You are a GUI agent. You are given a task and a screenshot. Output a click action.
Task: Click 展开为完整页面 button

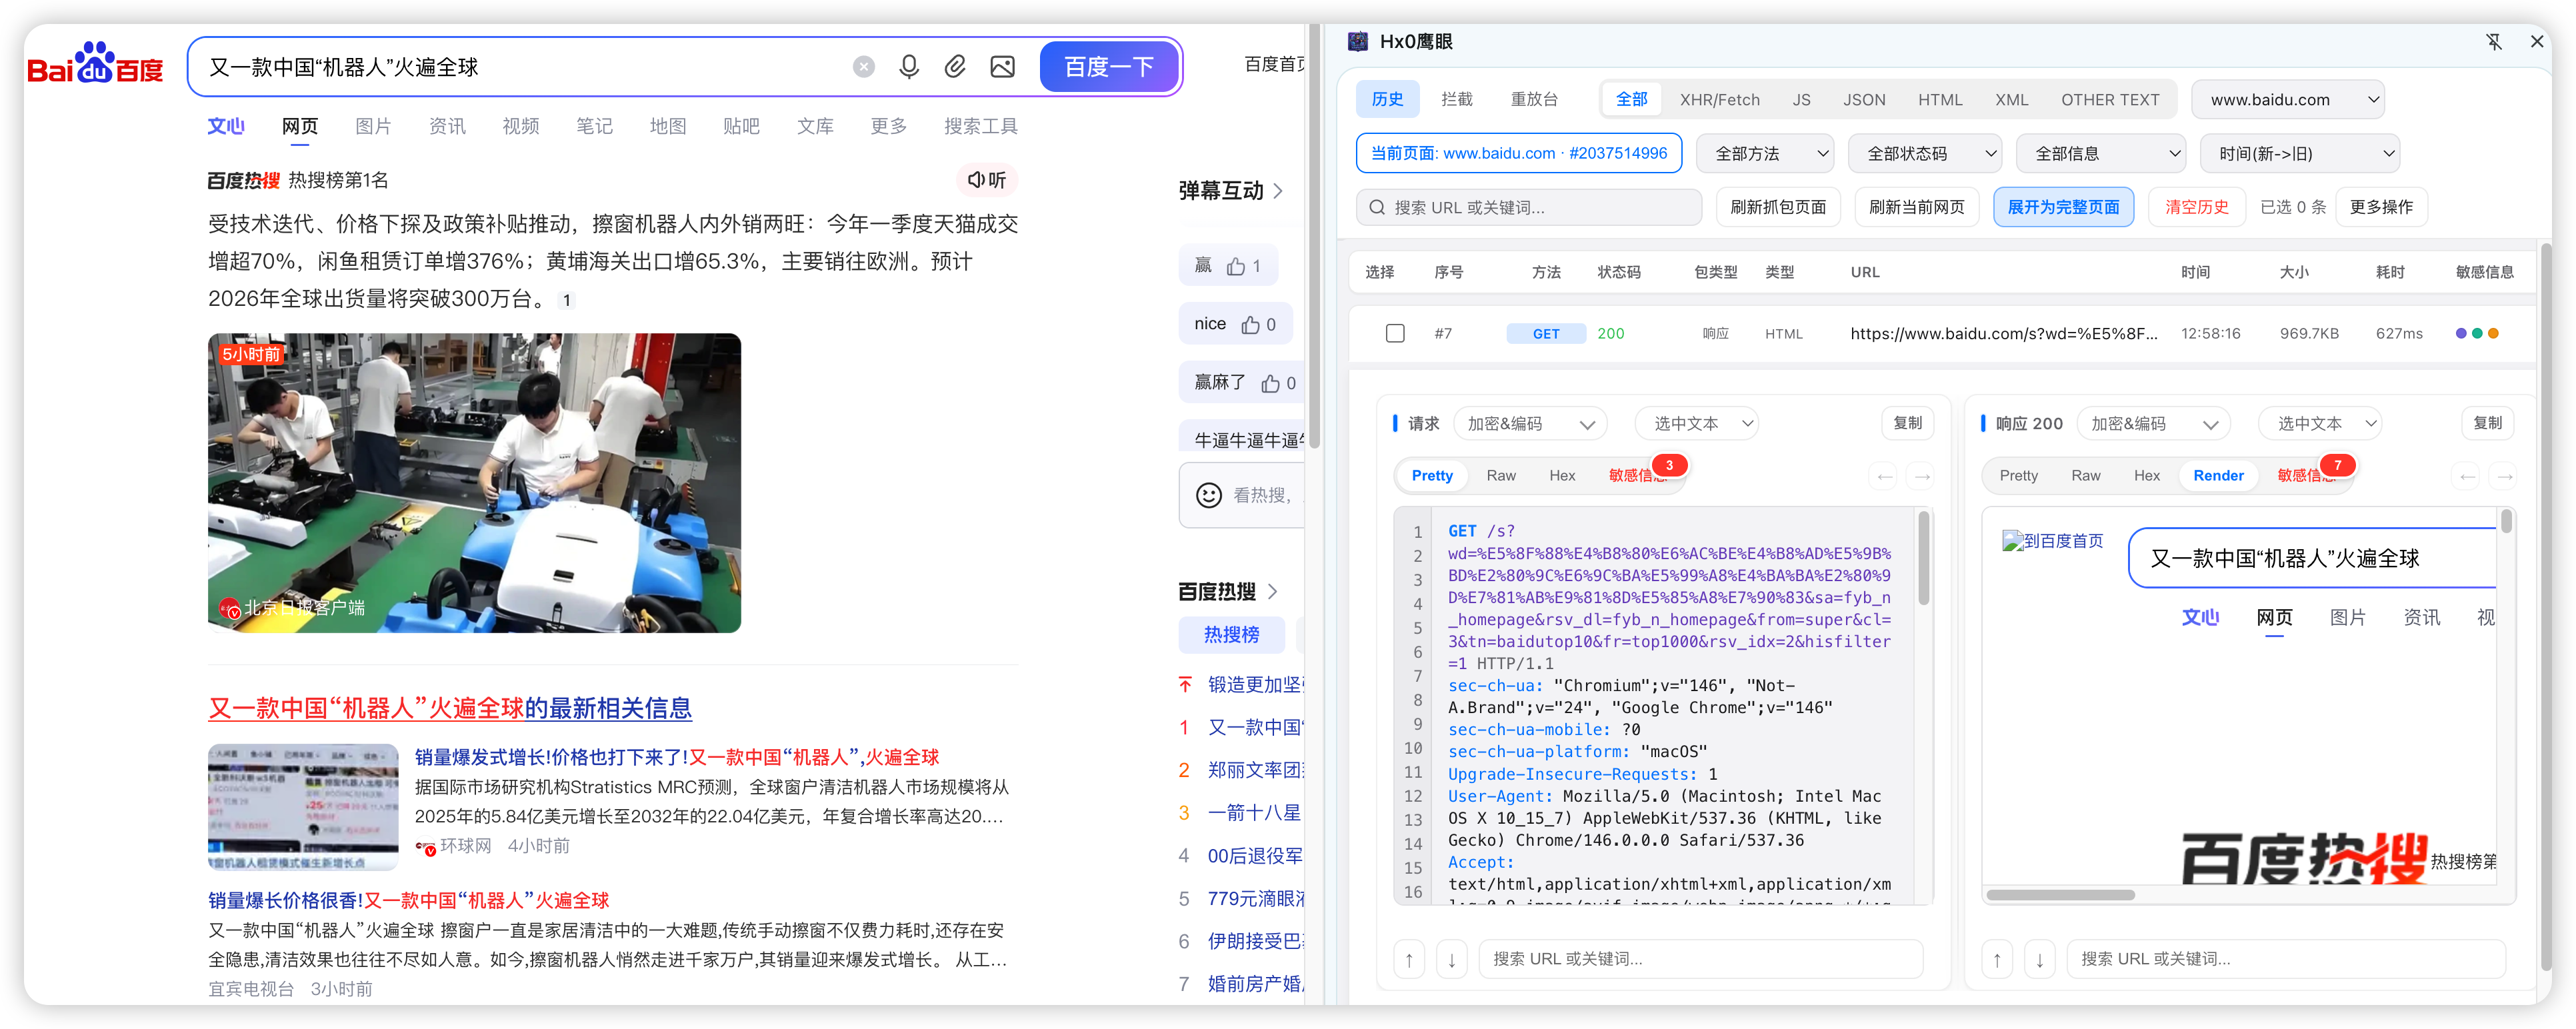tap(2063, 207)
